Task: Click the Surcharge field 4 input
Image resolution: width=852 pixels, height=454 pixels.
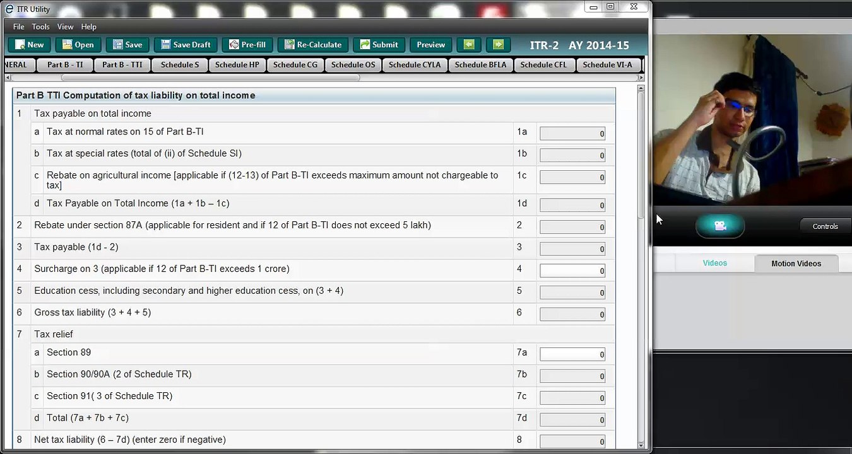Action: click(572, 270)
